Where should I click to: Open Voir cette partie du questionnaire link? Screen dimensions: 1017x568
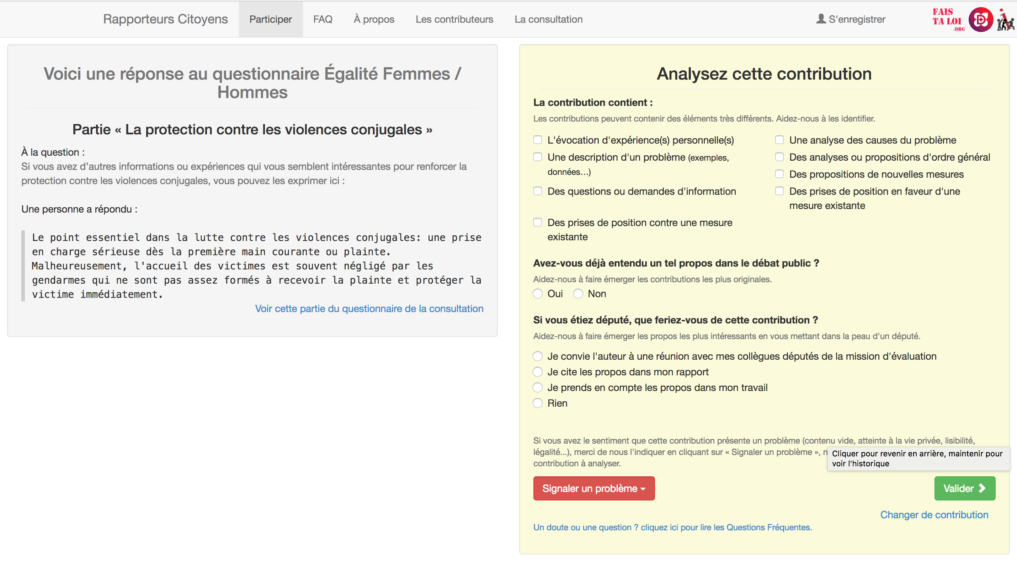click(x=369, y=309)
